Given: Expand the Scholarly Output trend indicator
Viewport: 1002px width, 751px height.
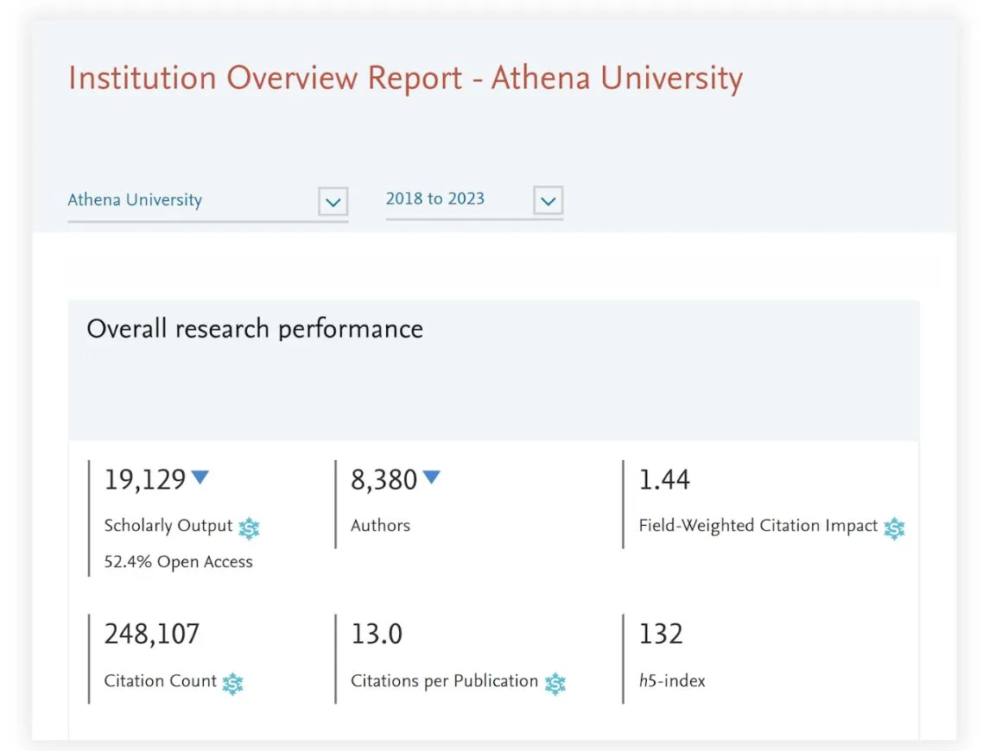Looking at the screenshot, I should pos(200,477).
